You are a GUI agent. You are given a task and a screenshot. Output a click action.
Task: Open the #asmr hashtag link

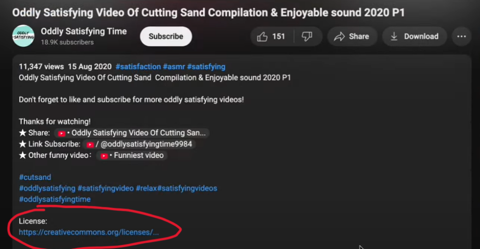(174, 67)
